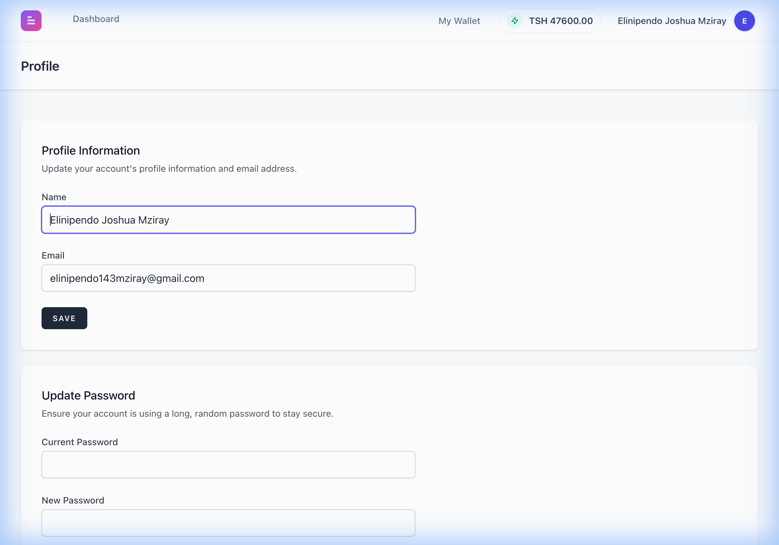779x545 pixels.
Task: Select the email text elinipendo143mziray@gmail.com
Action: coord(127,278)
